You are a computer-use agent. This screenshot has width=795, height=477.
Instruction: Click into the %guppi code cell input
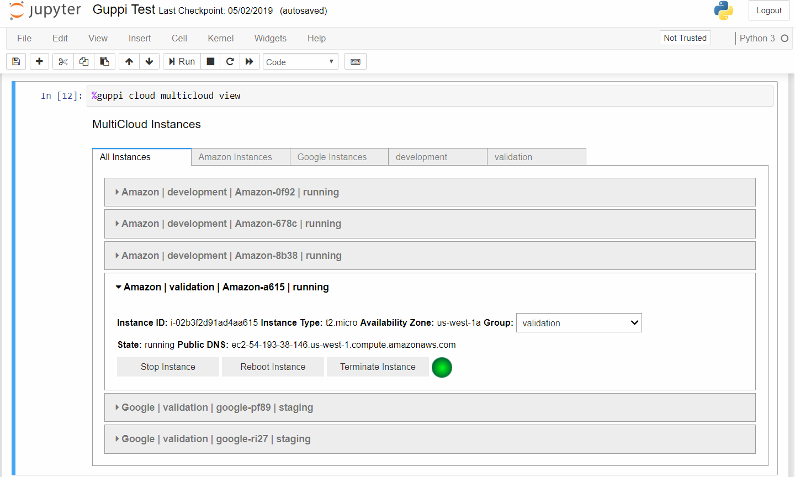[x=430, y=96]
